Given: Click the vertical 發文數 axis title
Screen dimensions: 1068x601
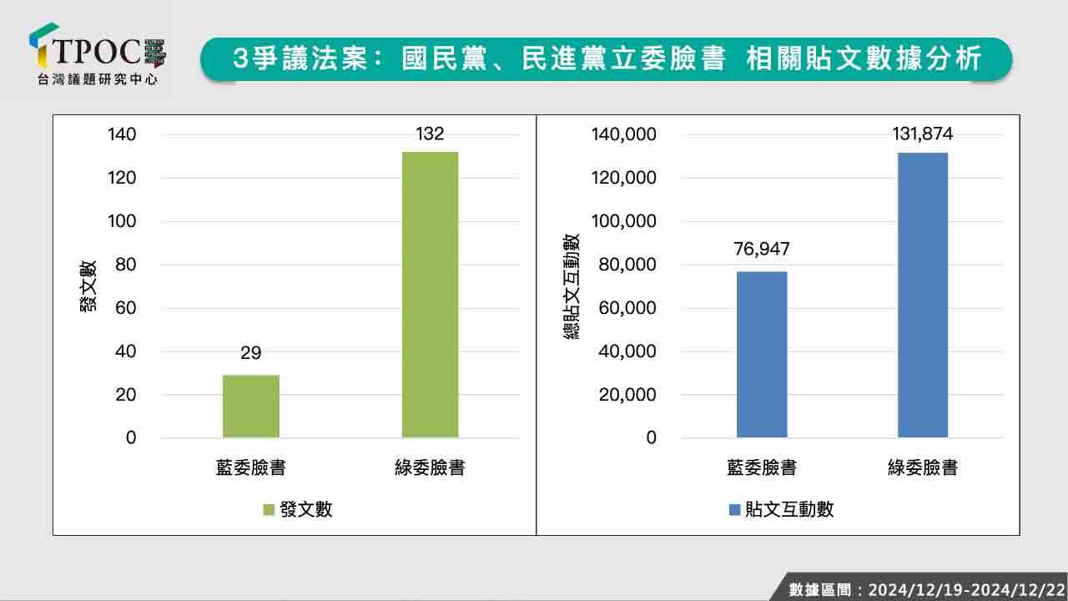Looking at the screenshot, I should coord(88,285).
